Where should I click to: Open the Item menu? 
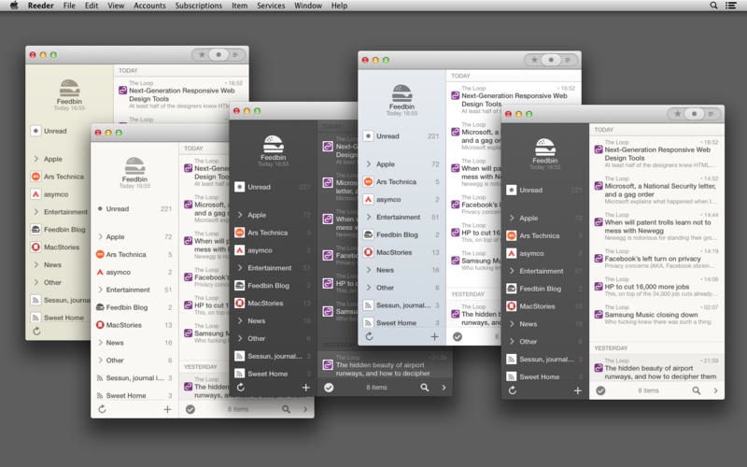point(239,6)
